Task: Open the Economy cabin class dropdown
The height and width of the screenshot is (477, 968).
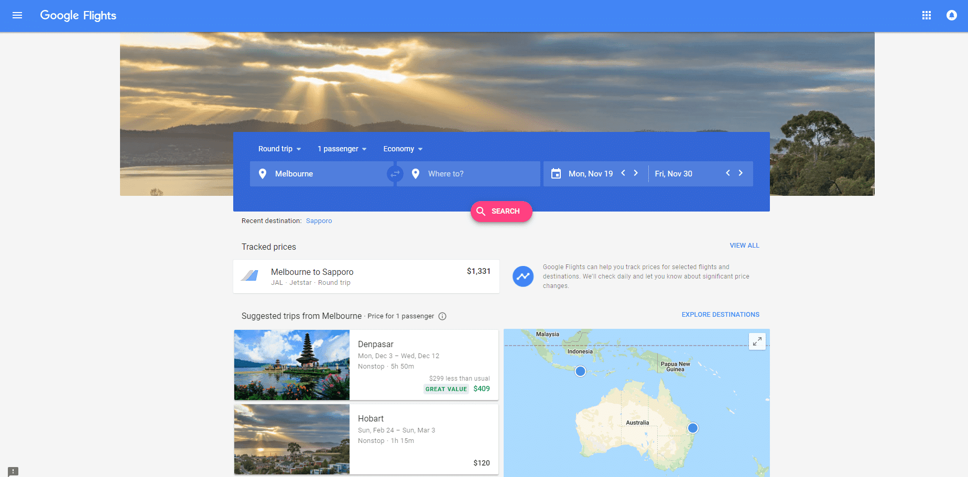Action: pyautogui.click(x=403, y=149)
